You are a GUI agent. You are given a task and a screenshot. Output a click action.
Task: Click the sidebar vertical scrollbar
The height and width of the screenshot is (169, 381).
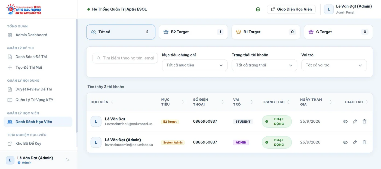pos(77,76)
